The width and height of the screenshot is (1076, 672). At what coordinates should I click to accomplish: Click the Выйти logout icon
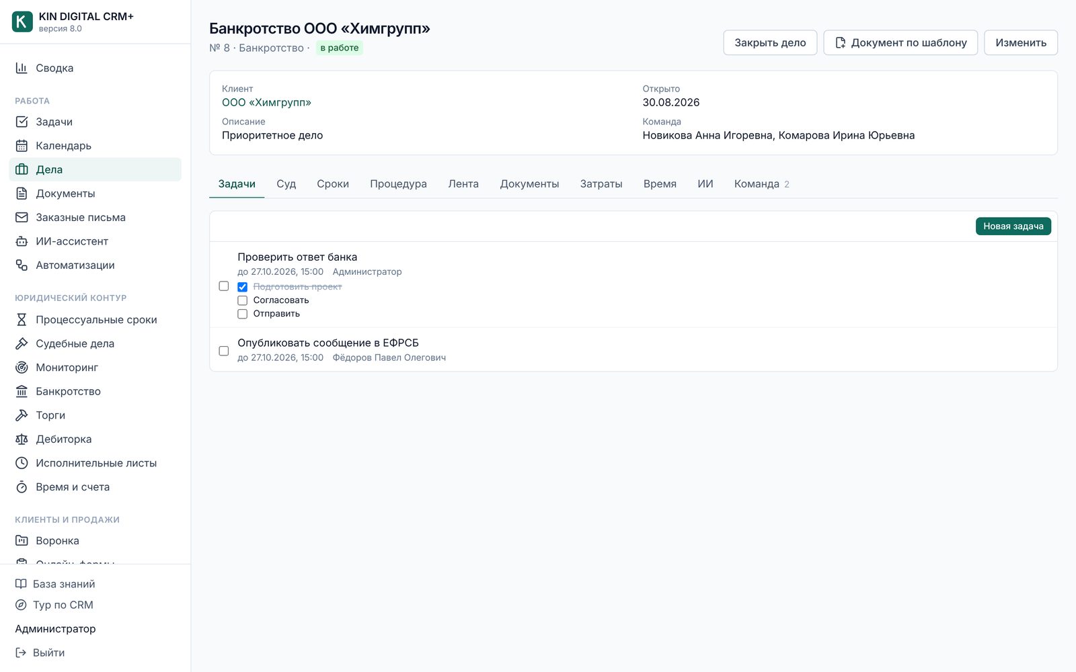pos(21,653)
